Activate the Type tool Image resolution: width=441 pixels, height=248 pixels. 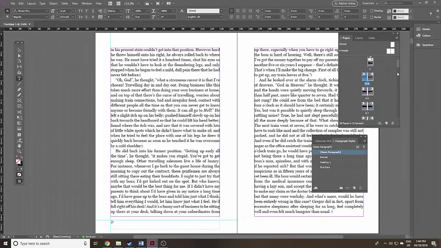[x=19, y=78]
